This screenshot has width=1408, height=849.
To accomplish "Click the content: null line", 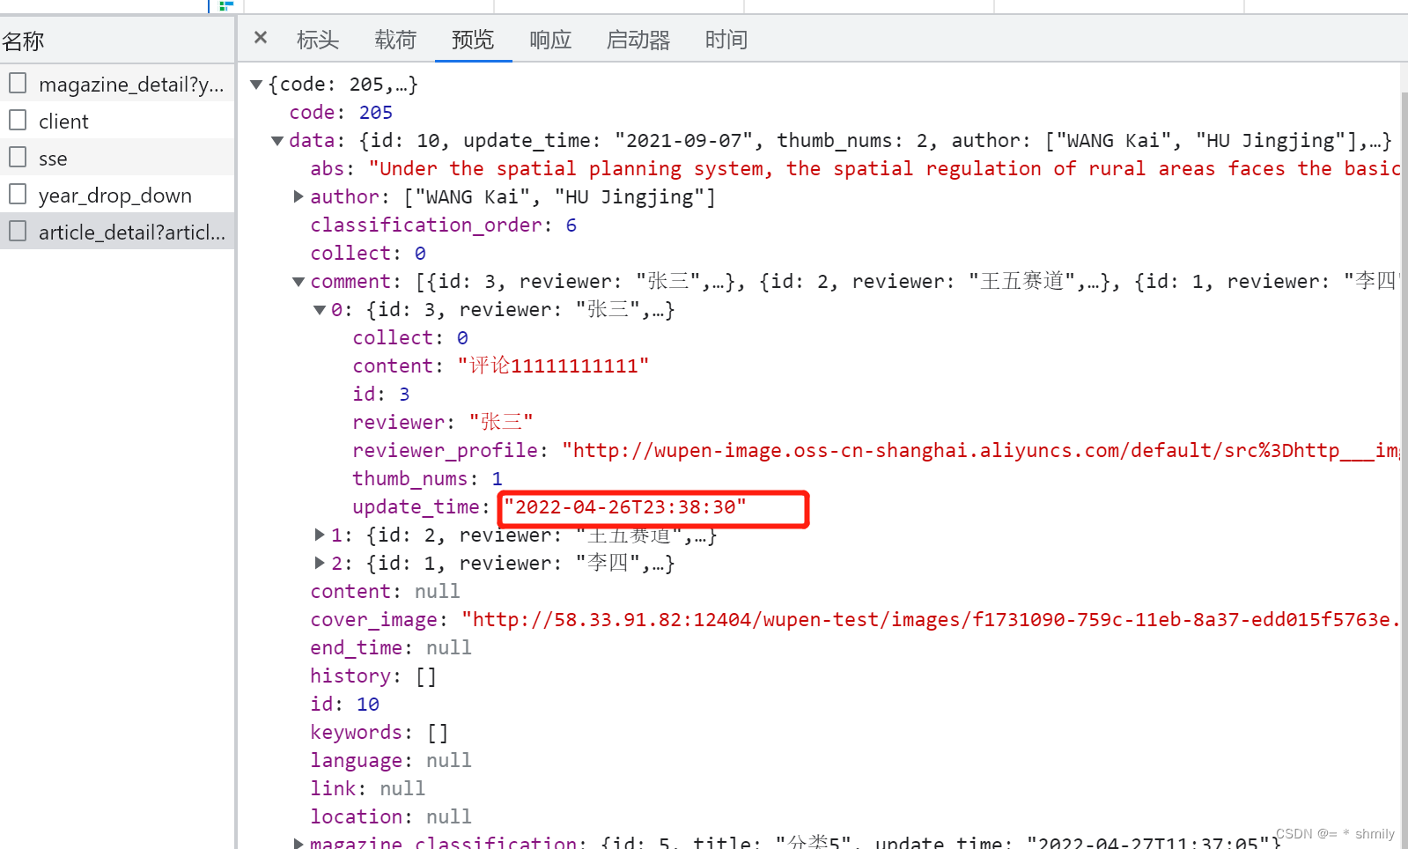I will 385,592.
